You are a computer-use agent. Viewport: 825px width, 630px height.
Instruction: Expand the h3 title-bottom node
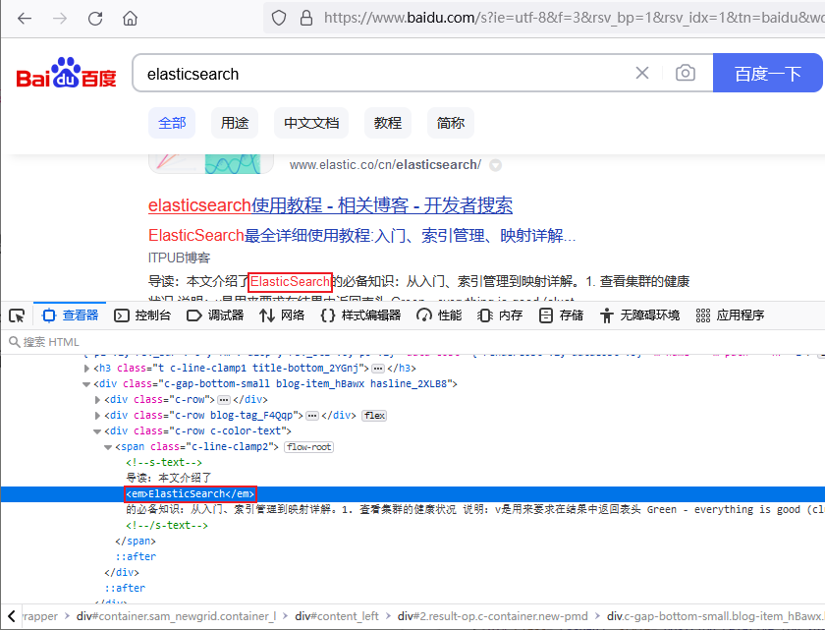(86, 369)
